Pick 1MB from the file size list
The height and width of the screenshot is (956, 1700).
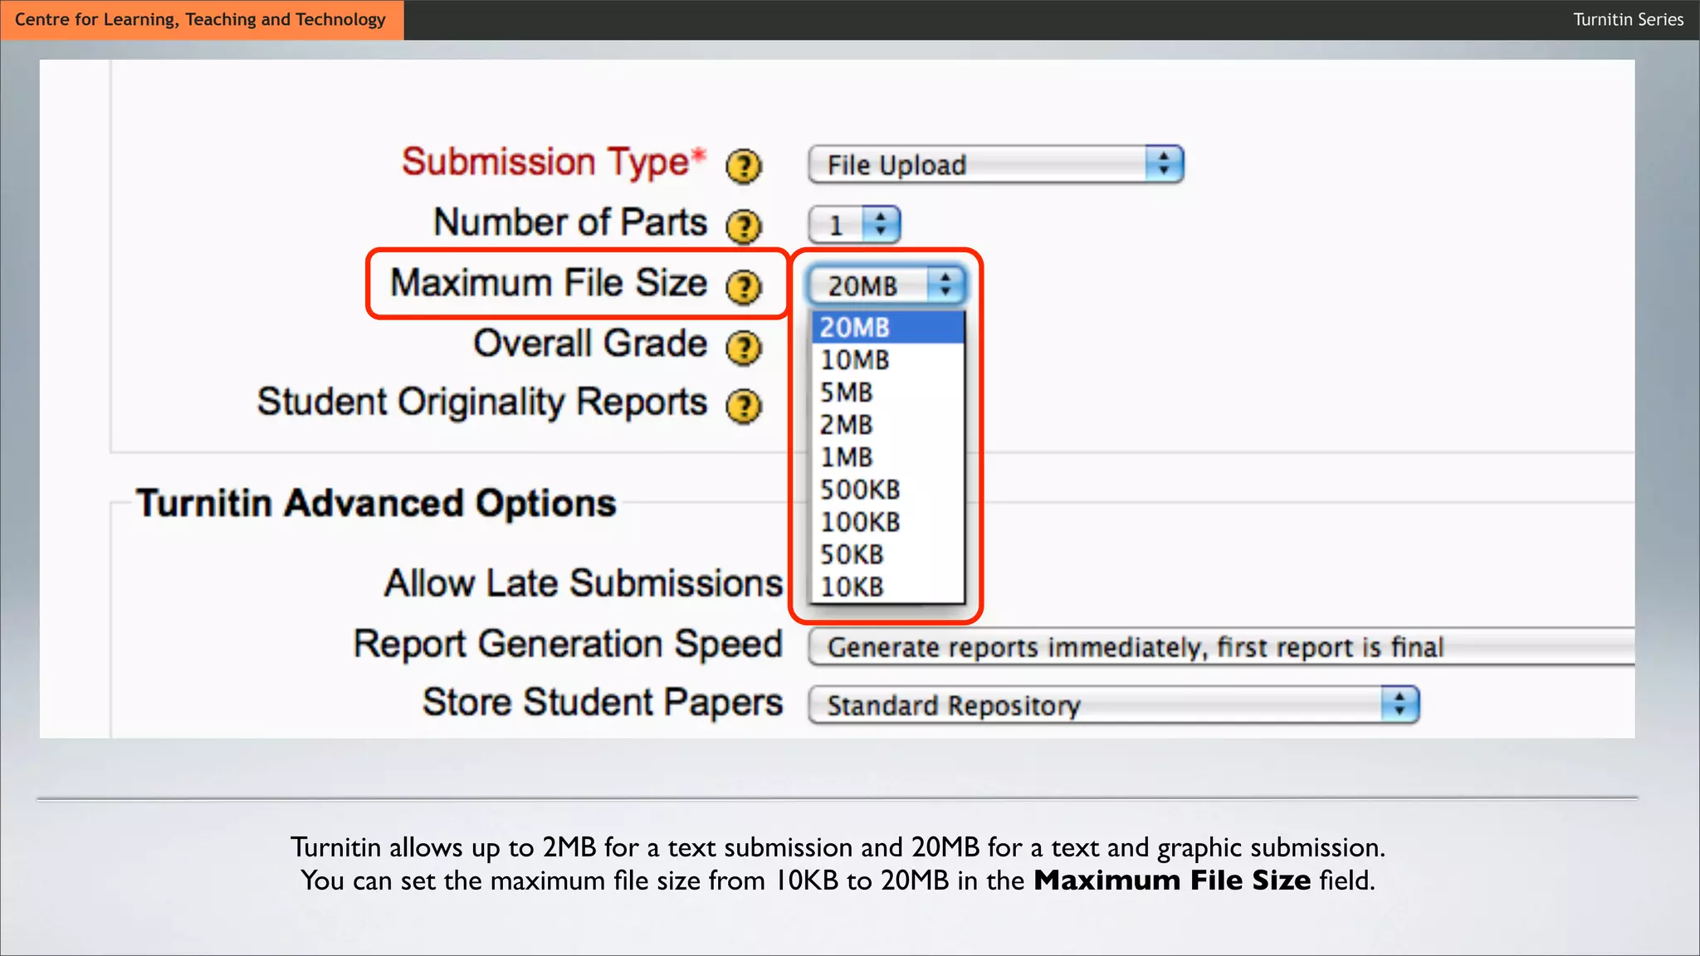pyautogui.click(x=887, y=457)
